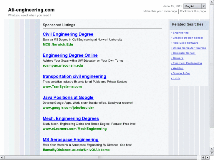Click the Sponsored Listings heading
The image size is (214, 160).
59,25
